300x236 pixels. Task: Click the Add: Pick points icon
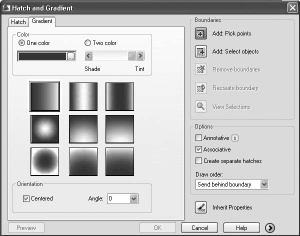(x=201, y=33)
